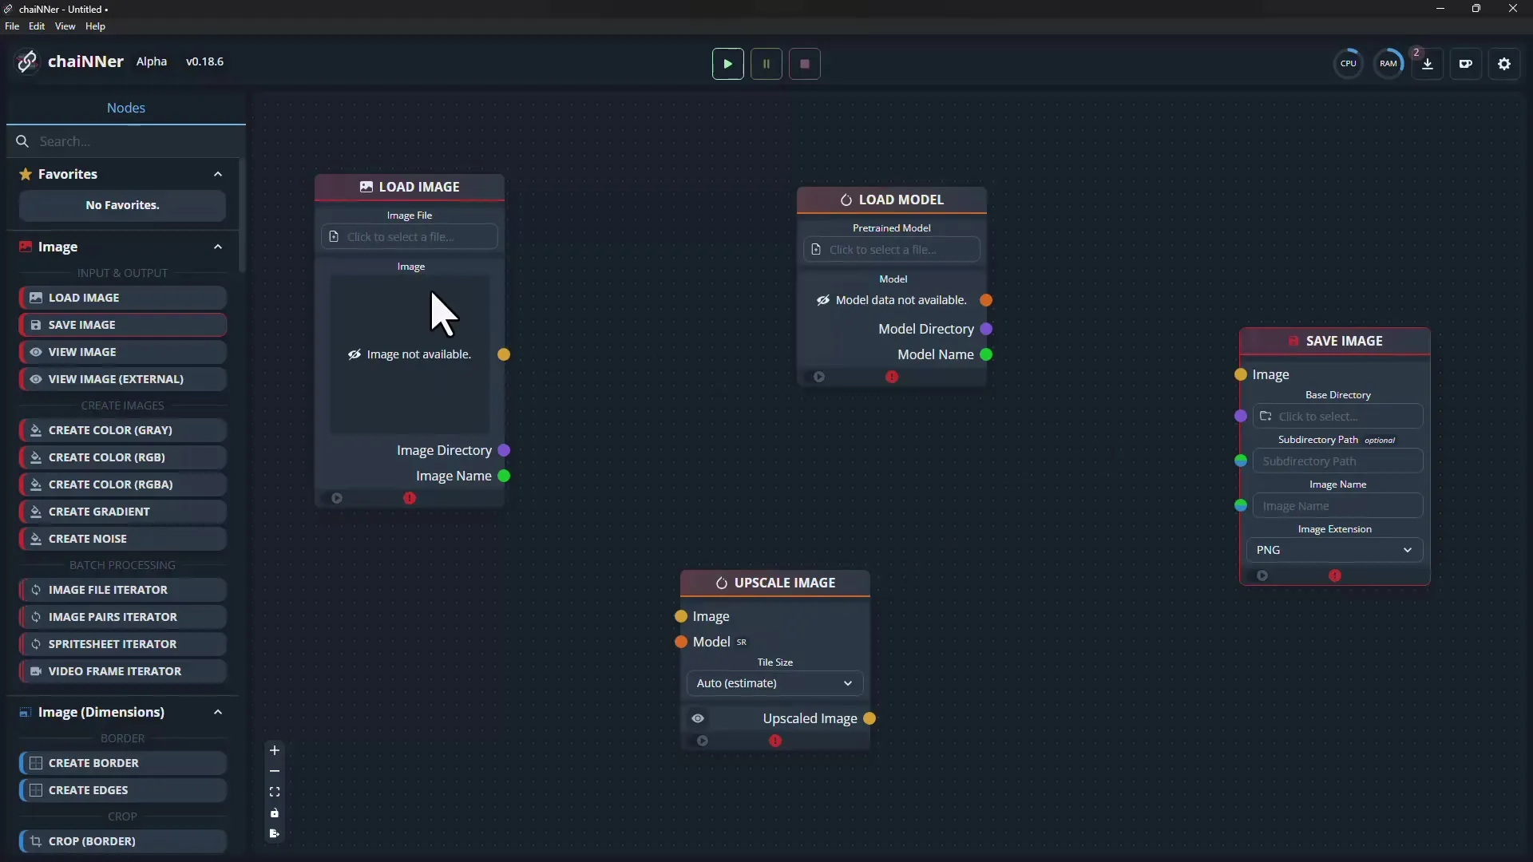
Task: Toggle disable switch on Load Image node
Action: tap(337, 498)
